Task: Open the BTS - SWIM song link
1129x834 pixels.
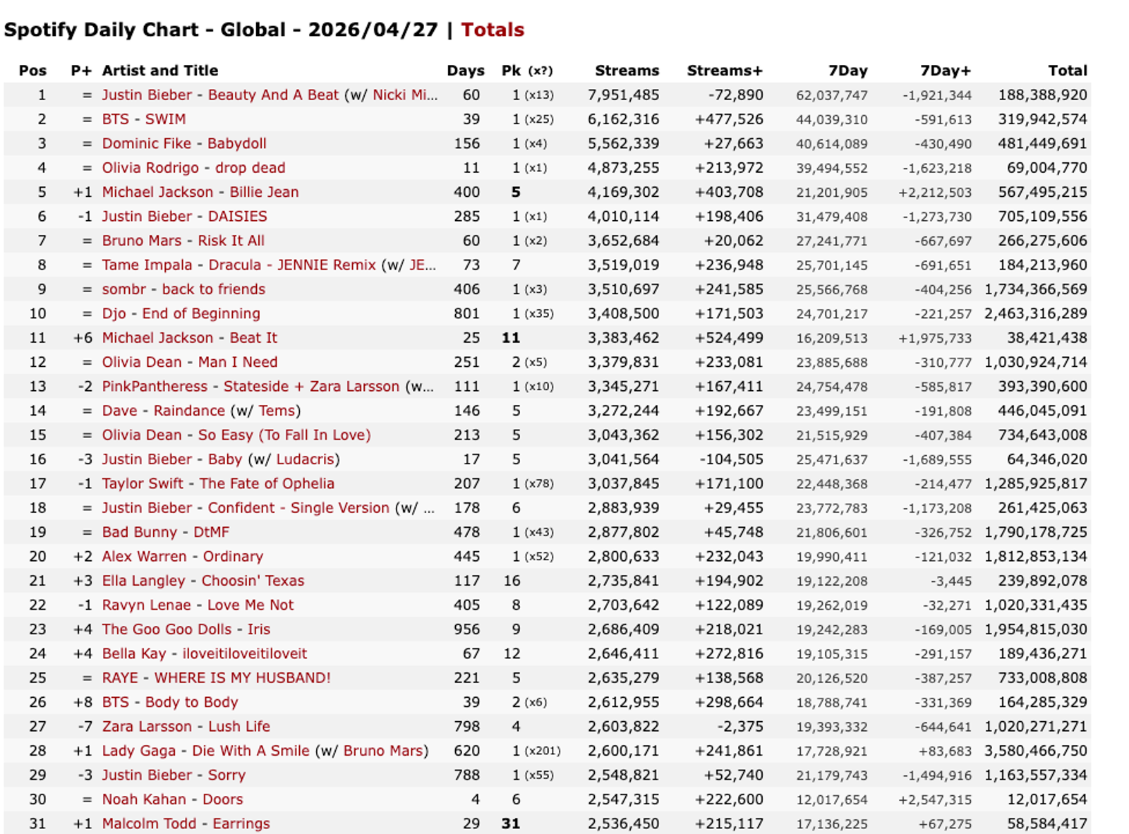Action: click(x=144, y=119)
